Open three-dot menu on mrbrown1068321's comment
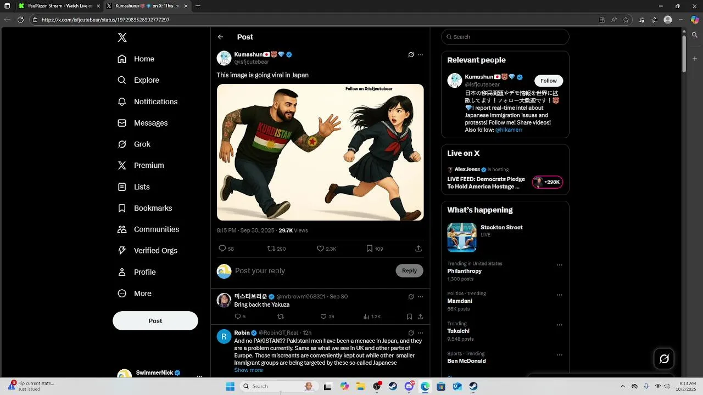The width and height of the screenshot is (703, 395). tap(420, 297)
